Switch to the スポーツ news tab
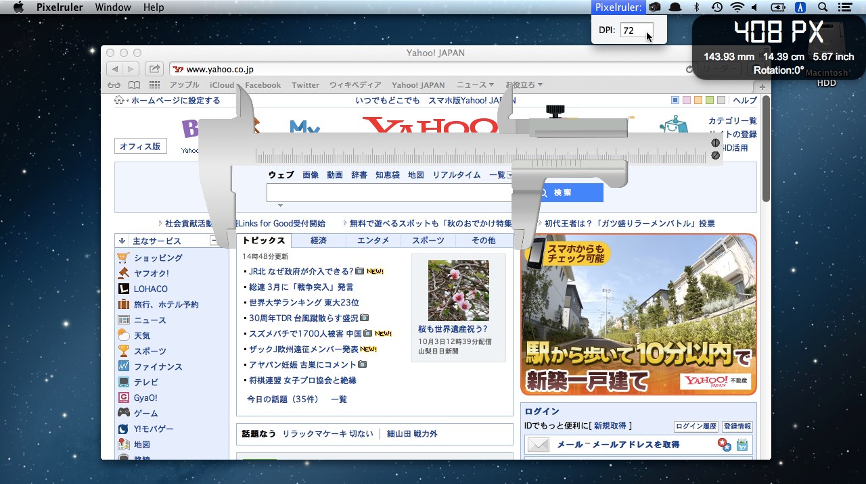 (428, 241)
